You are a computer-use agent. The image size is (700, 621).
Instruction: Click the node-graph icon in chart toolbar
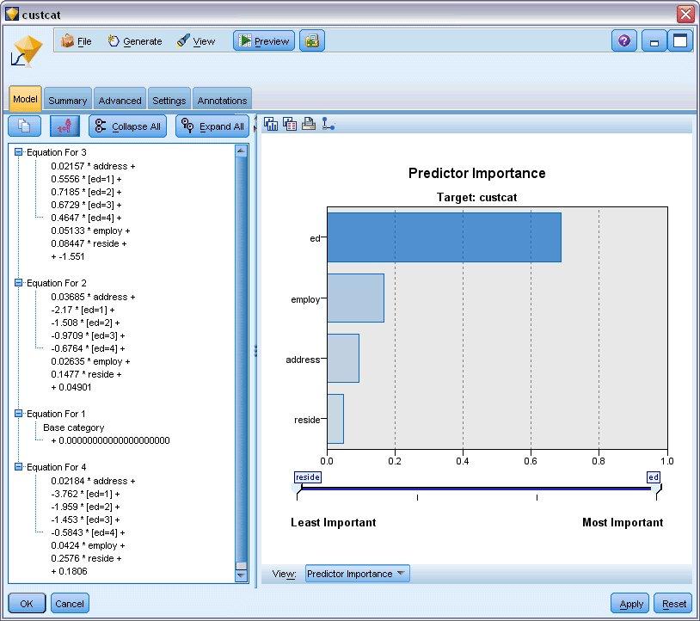click(329, 124)
